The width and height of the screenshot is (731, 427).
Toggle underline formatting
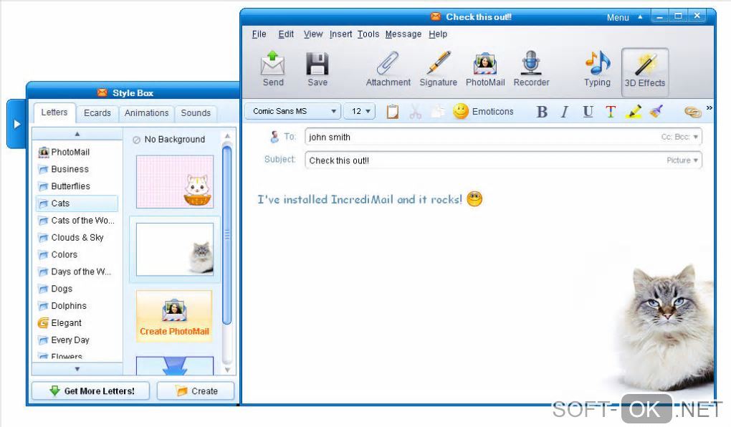click(x=588, y=112)
